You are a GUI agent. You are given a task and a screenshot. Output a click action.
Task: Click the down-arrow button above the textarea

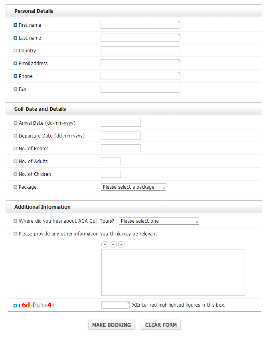coord(121,244)
